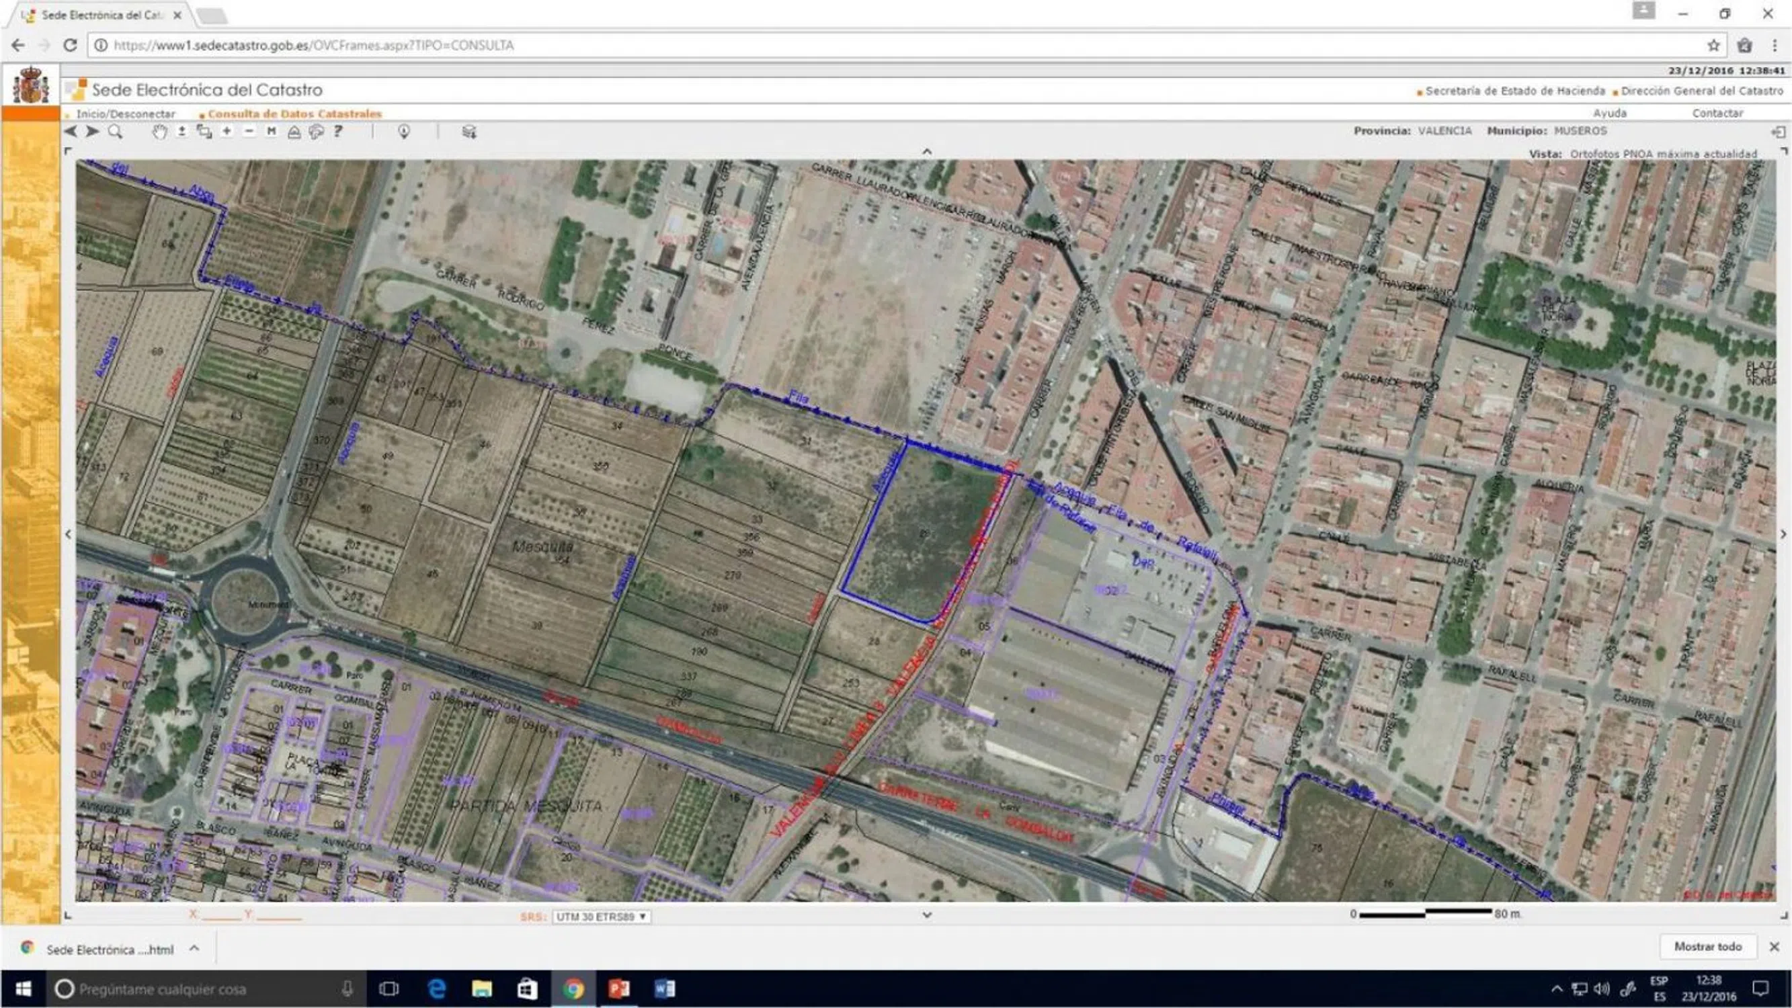Click the zoom window tool icon
Viewport: 1792px width, 1008px height.
tap(204, 132)
